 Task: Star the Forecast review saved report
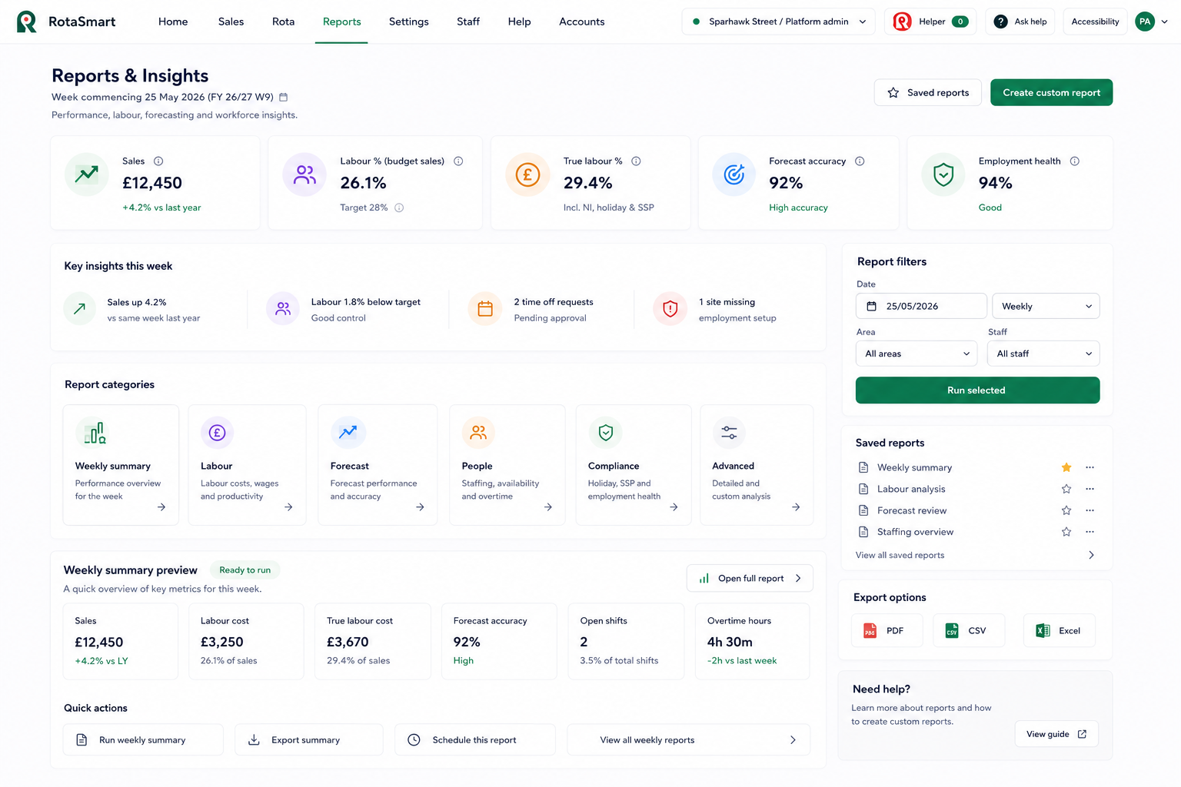1066,510
